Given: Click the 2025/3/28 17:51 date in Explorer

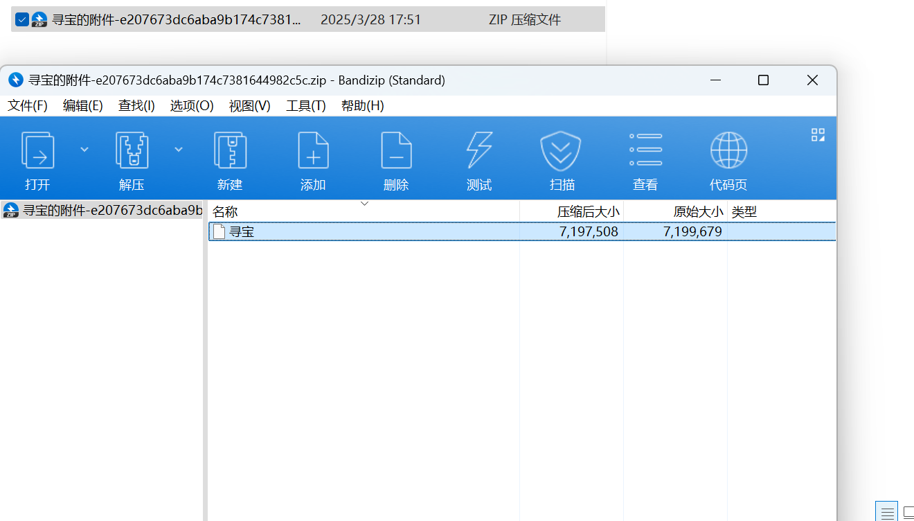Looking at the screenshot, I should coord(370,19).
